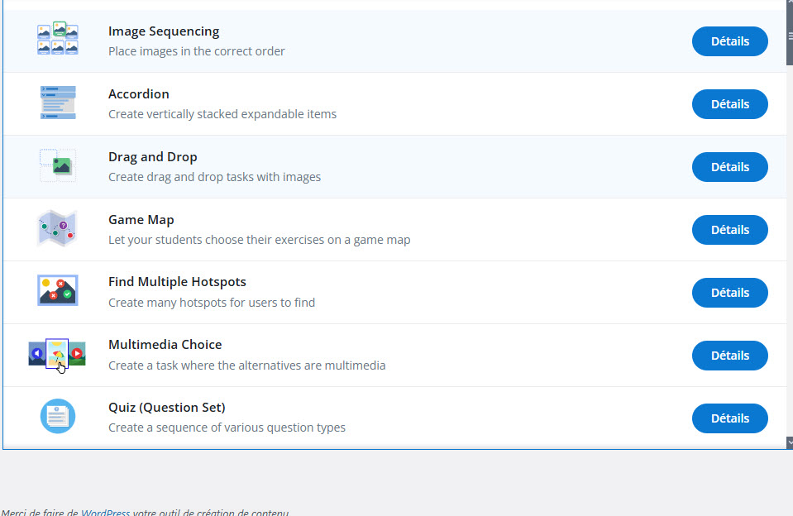793x516 pixels.
Task: View Détails for Quiz (Question Set)
Action: coord(729,418)
